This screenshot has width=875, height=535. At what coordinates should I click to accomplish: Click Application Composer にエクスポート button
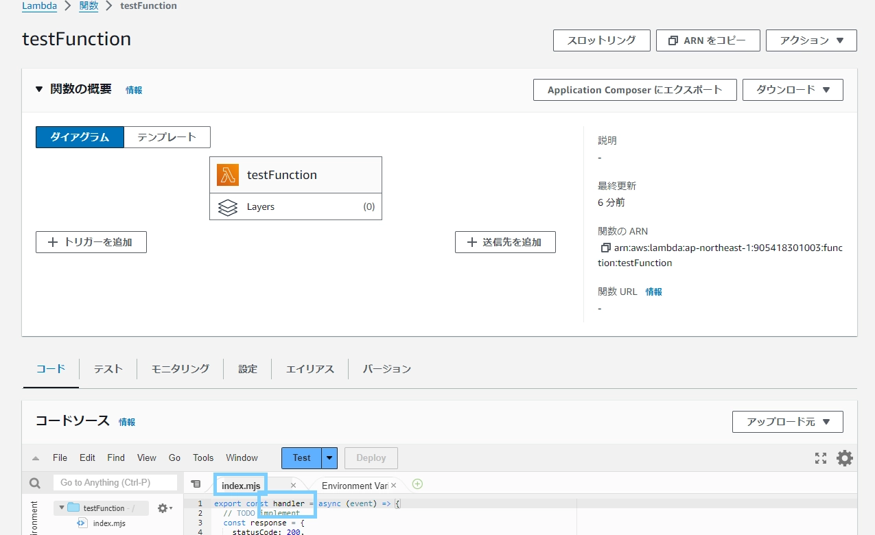[635, 90]
